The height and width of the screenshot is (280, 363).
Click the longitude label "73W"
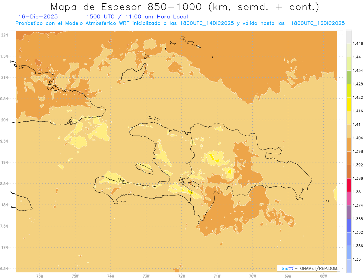tap(146, 276)
